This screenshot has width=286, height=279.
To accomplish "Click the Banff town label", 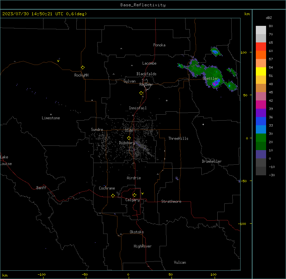I will [x=41, y=188].
